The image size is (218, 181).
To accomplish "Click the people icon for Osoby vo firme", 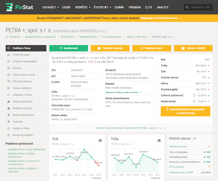I will click(x=9, y=128).
